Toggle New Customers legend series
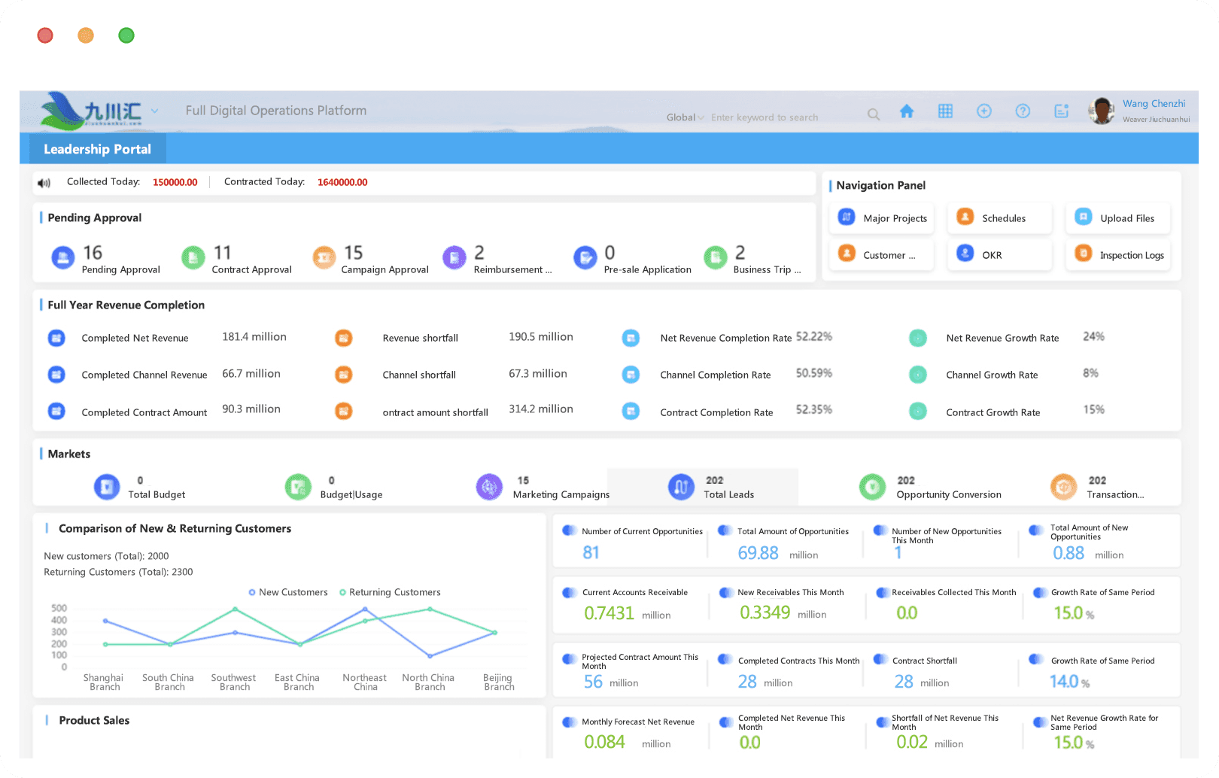Viewport: 1219px width, 778px height. pos(288,593)
